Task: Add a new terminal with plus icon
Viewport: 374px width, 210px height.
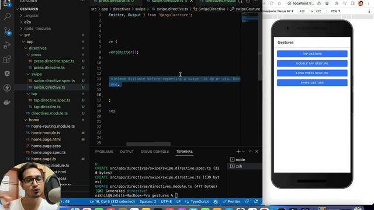Action: click(238, 152)
